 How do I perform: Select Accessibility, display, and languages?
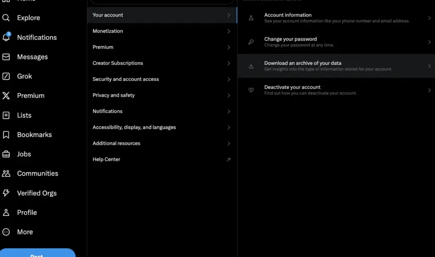coord(162,127)
